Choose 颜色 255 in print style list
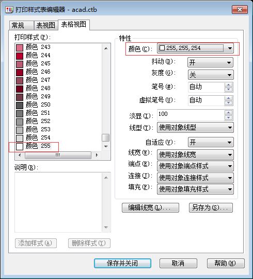 [34, 146]
